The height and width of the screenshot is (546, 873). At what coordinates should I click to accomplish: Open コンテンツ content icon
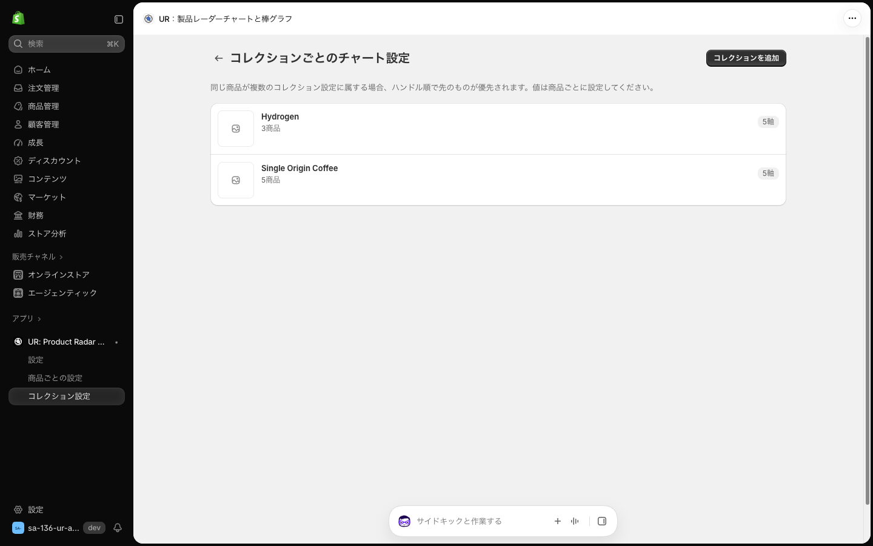[x=18, y=179]
